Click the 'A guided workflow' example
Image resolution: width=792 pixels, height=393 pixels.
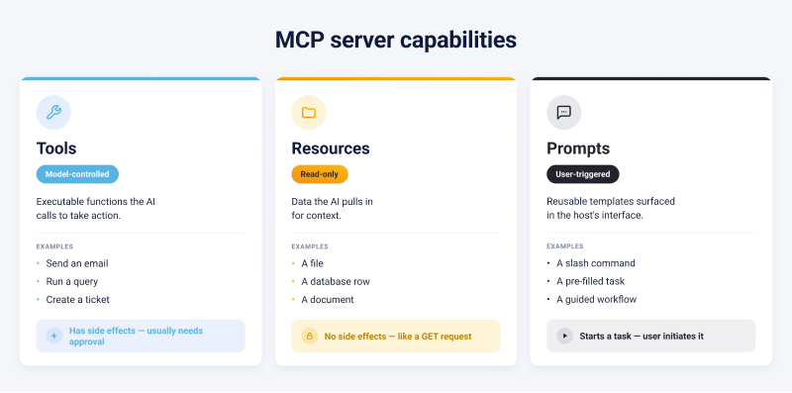tap(597, 300)
